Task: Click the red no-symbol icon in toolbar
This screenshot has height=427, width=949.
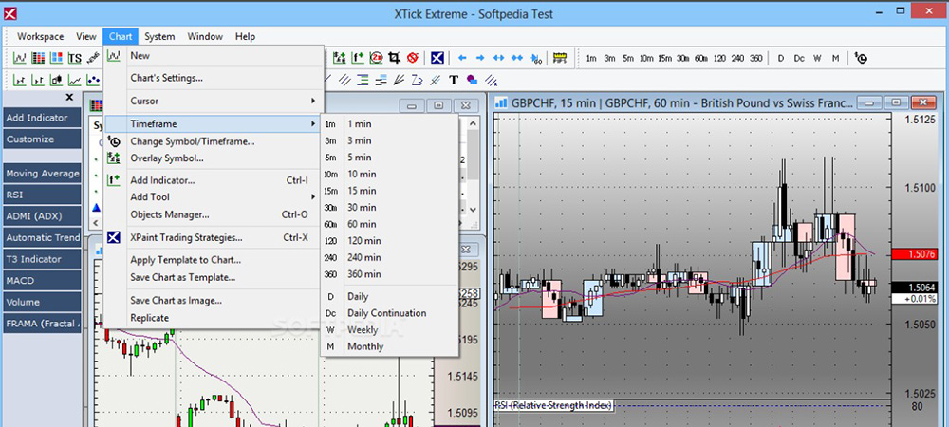Action: tap(413, 58)
